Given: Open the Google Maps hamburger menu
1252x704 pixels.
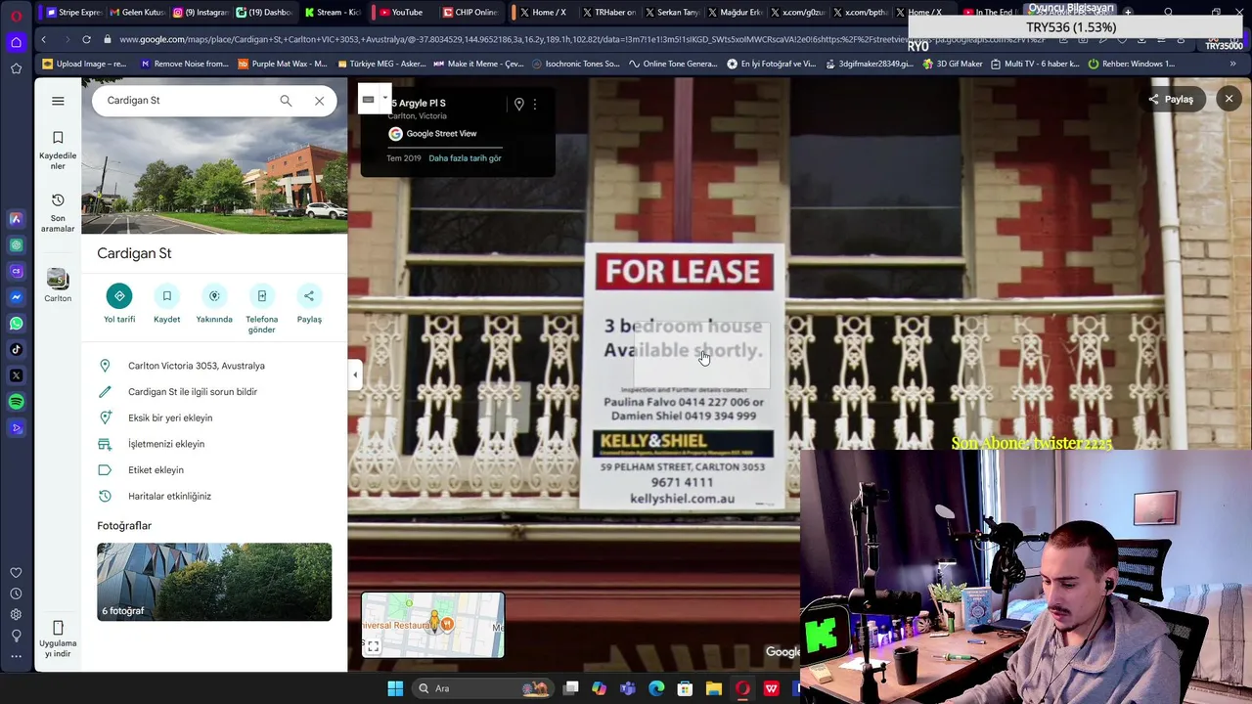Looking at the screenshot, I should click(x=58, y=101).
